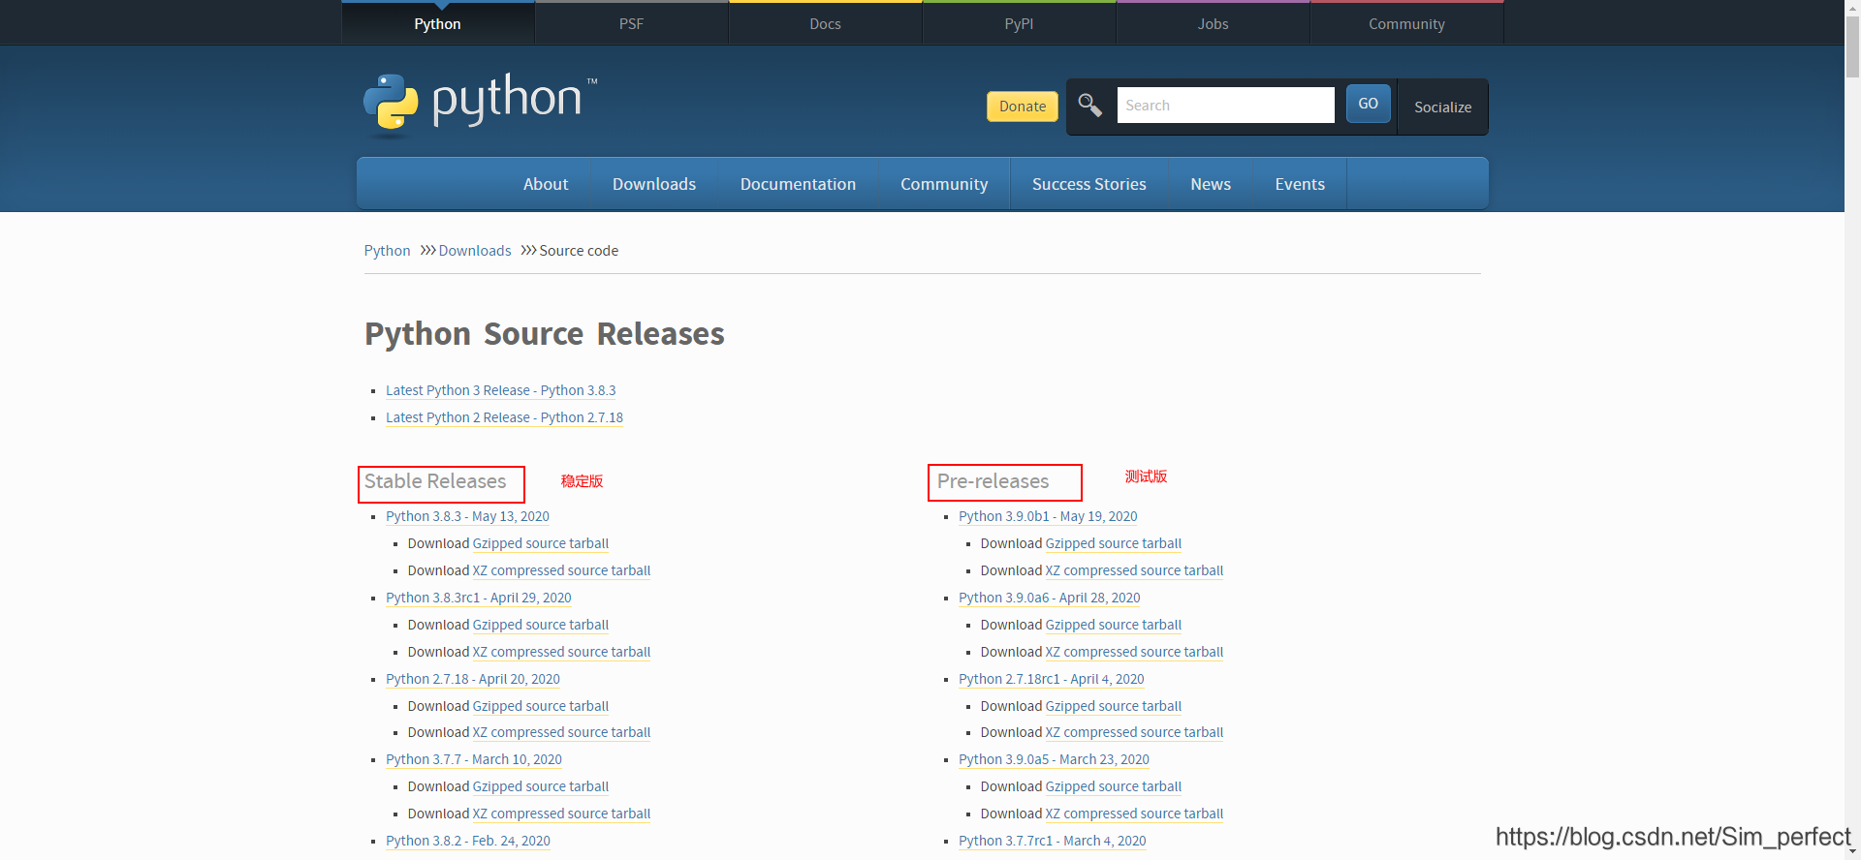Click the Stable Releases heading
This screenshot has height=860, width=1861.
pos(435,481)
